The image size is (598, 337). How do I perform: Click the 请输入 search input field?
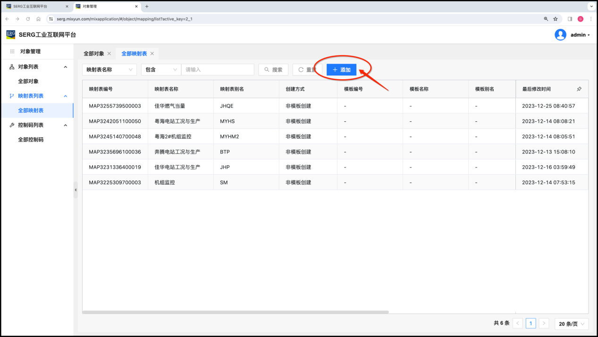point(218,70)
